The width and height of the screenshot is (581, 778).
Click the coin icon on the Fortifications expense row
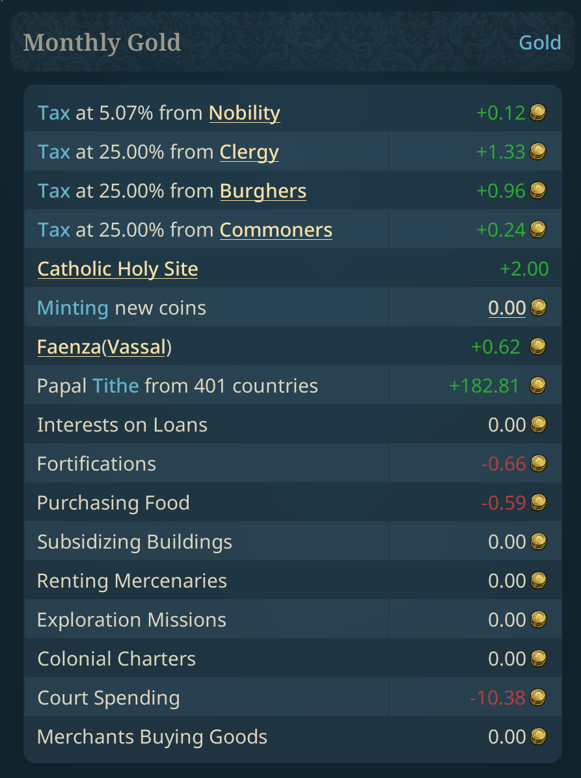click(538, 463)
